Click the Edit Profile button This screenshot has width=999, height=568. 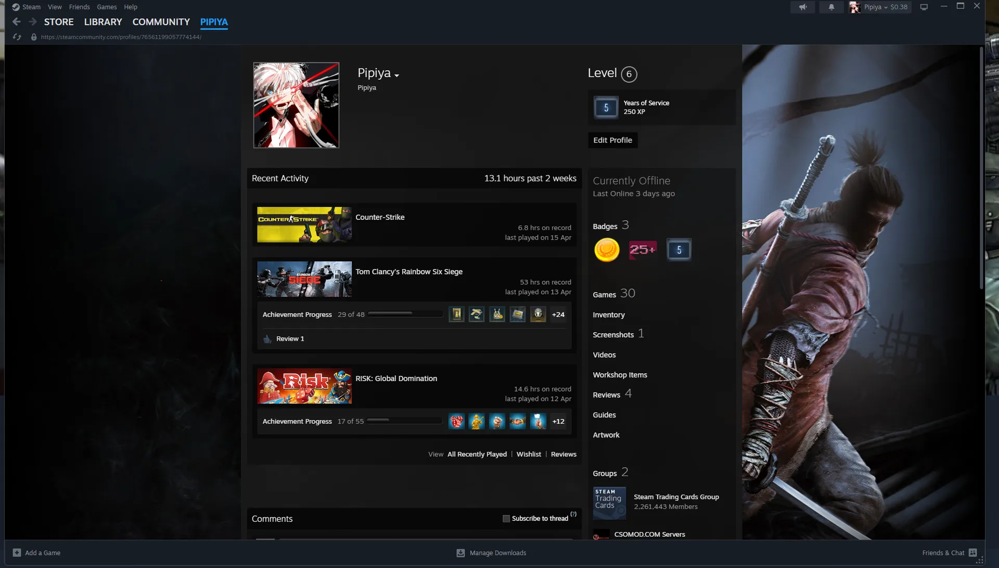coord(613,140)
